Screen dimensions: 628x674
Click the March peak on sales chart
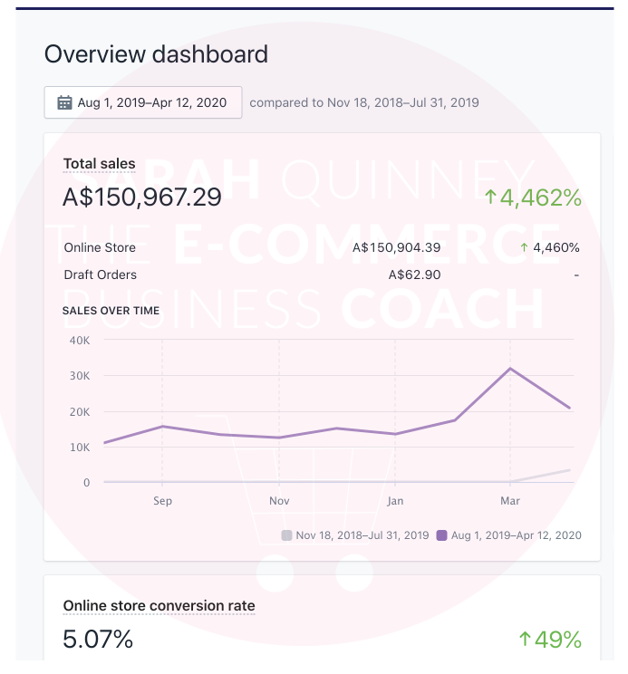tap(511, 368)
